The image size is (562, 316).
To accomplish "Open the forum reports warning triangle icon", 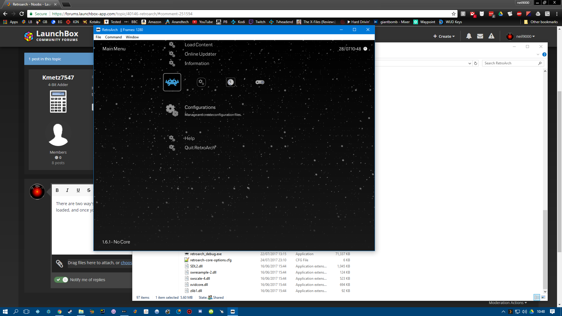I will point(491,36).
